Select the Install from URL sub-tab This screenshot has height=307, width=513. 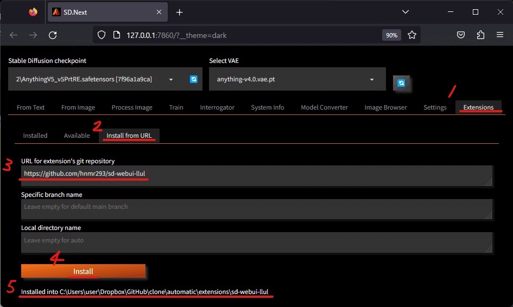click(x=129, y=136)
